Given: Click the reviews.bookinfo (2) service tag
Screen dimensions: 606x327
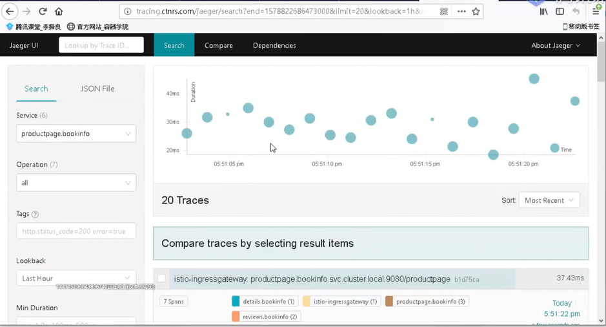Looking at the screenshot, I should coord(267,317).
